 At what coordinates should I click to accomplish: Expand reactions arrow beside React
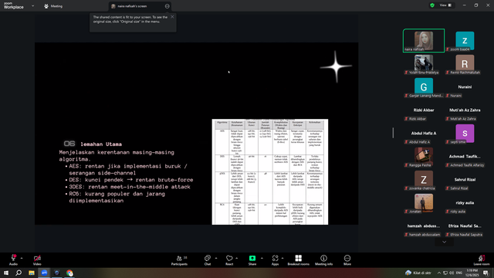click(x=237, y=258)
